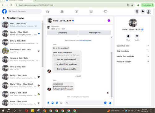
Task: Open the Afra - 2 Bed 2 Bath chat
Action: click(21, 68)
